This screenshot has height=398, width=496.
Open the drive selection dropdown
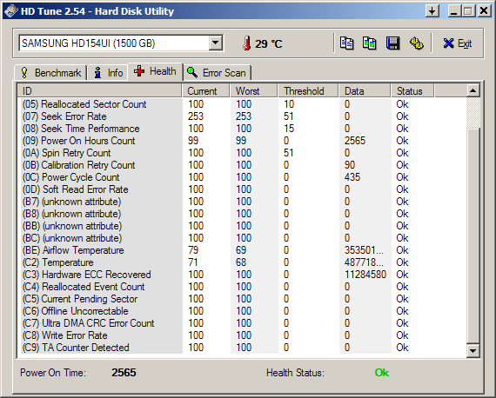coord(216,43)
